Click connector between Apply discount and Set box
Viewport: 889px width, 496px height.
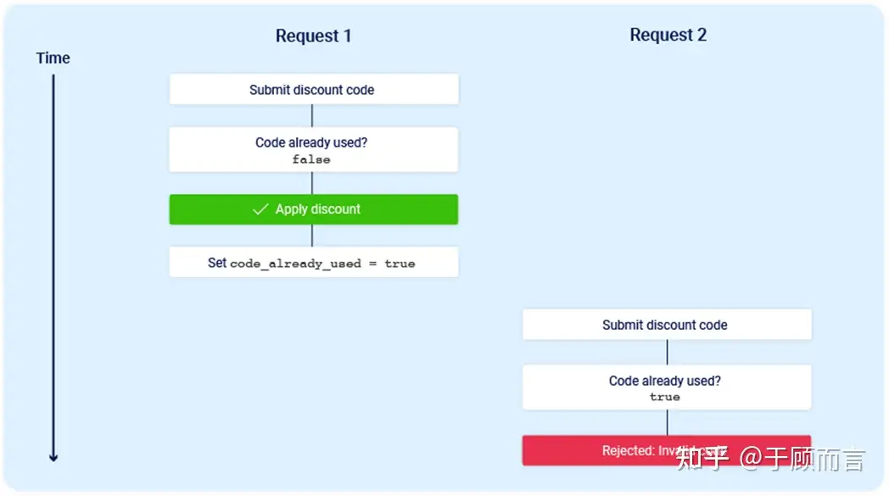click(312, 236)
